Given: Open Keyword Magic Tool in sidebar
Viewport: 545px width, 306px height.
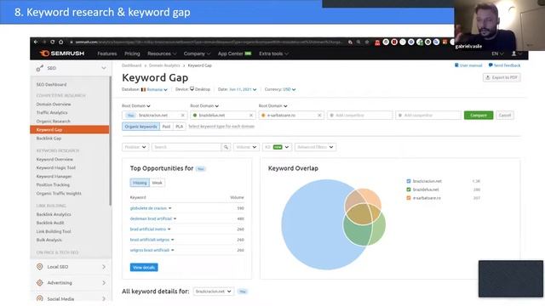Looking at the screenshot, I should [56, 167].
